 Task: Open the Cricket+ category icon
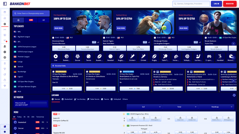pos(132,58)
